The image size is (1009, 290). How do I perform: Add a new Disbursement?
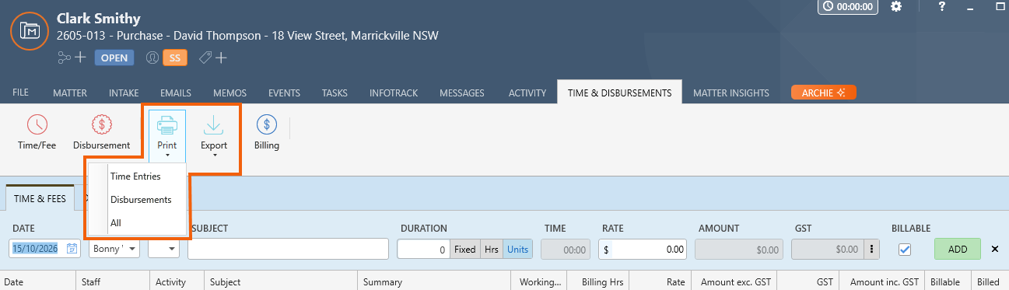[x=101, y=132]
